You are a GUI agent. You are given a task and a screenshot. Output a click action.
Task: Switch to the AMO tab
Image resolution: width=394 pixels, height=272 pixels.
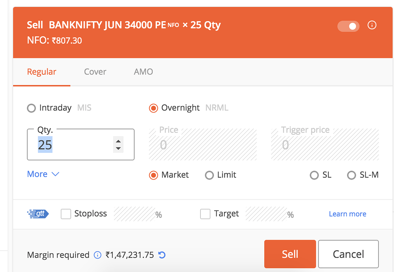[x=143, y=72]
